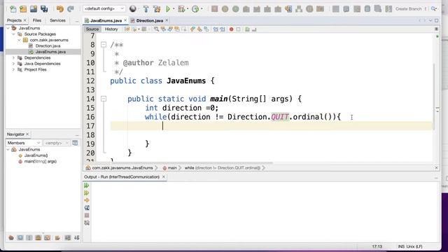Select the JavaEnums.java editor tab

106,20
